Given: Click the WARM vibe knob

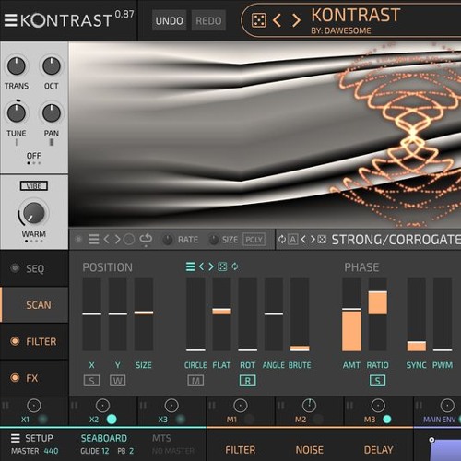Looking at the screenshot, I should click(34, 213).
